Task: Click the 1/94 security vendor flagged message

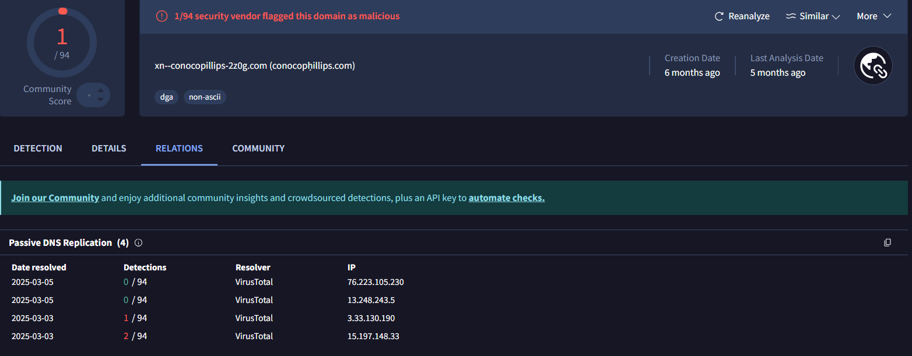Action: 287,16
